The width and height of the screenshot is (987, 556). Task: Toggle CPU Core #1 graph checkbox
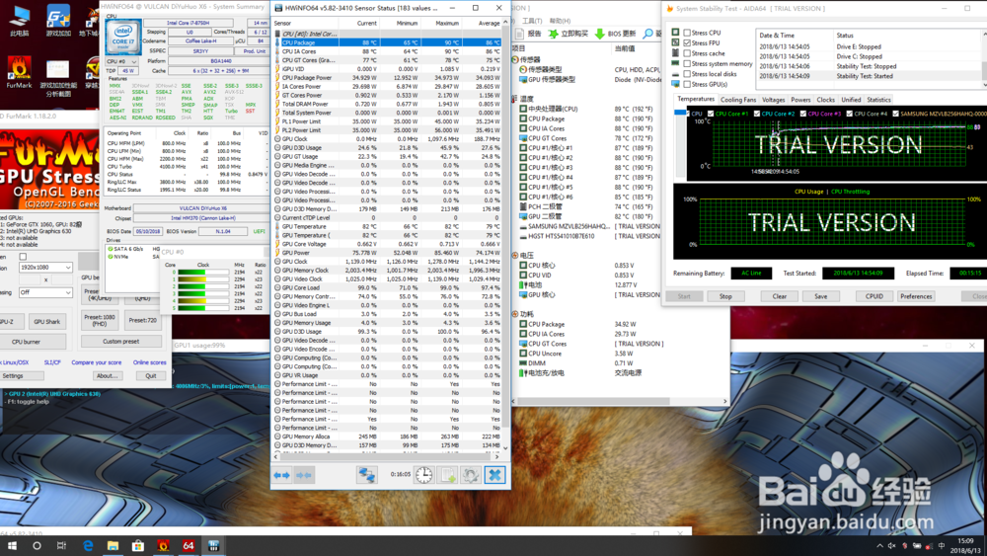[711, 114]
